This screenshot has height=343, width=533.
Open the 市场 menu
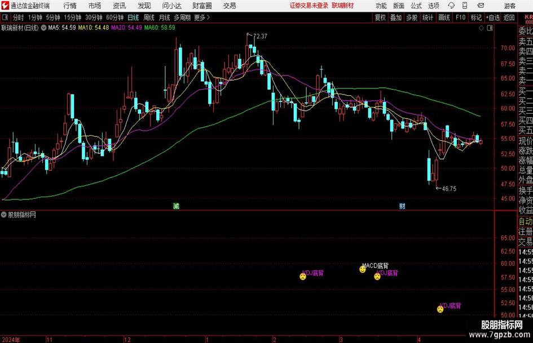click(x=95, y=6)
